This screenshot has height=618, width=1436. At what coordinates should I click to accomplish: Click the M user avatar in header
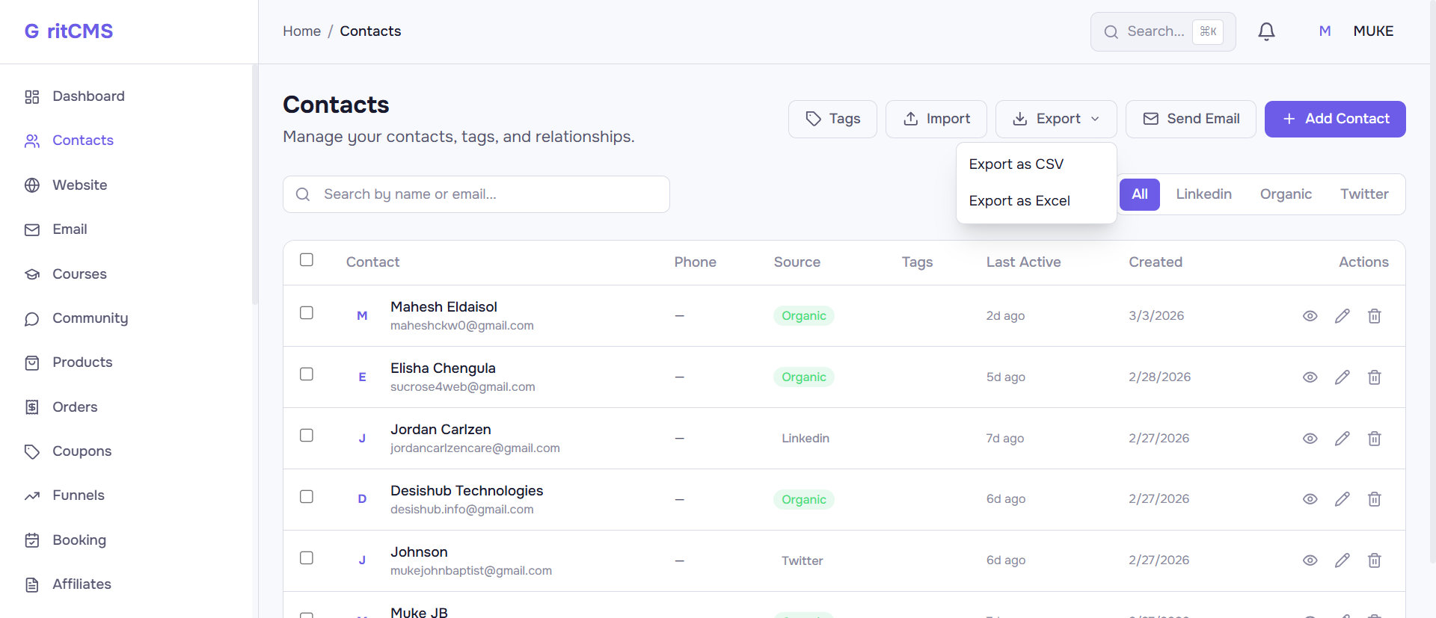tap(1325, 31)
